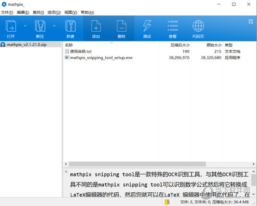This screenshot has width=257, height=206.
Task: Click the 新建 (New archive) icon
Action: (x=71, y=26)
